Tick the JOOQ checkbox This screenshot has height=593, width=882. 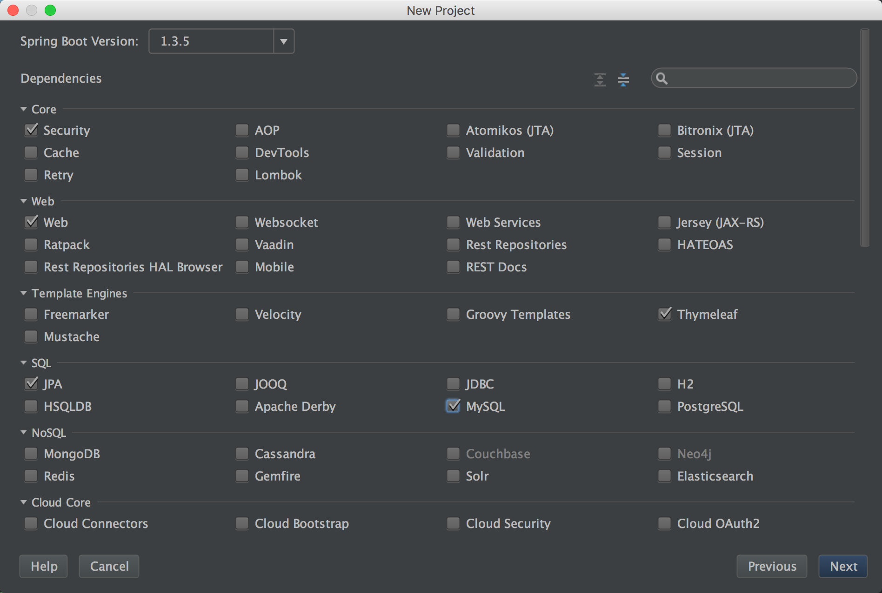click(x=242, y=383)
